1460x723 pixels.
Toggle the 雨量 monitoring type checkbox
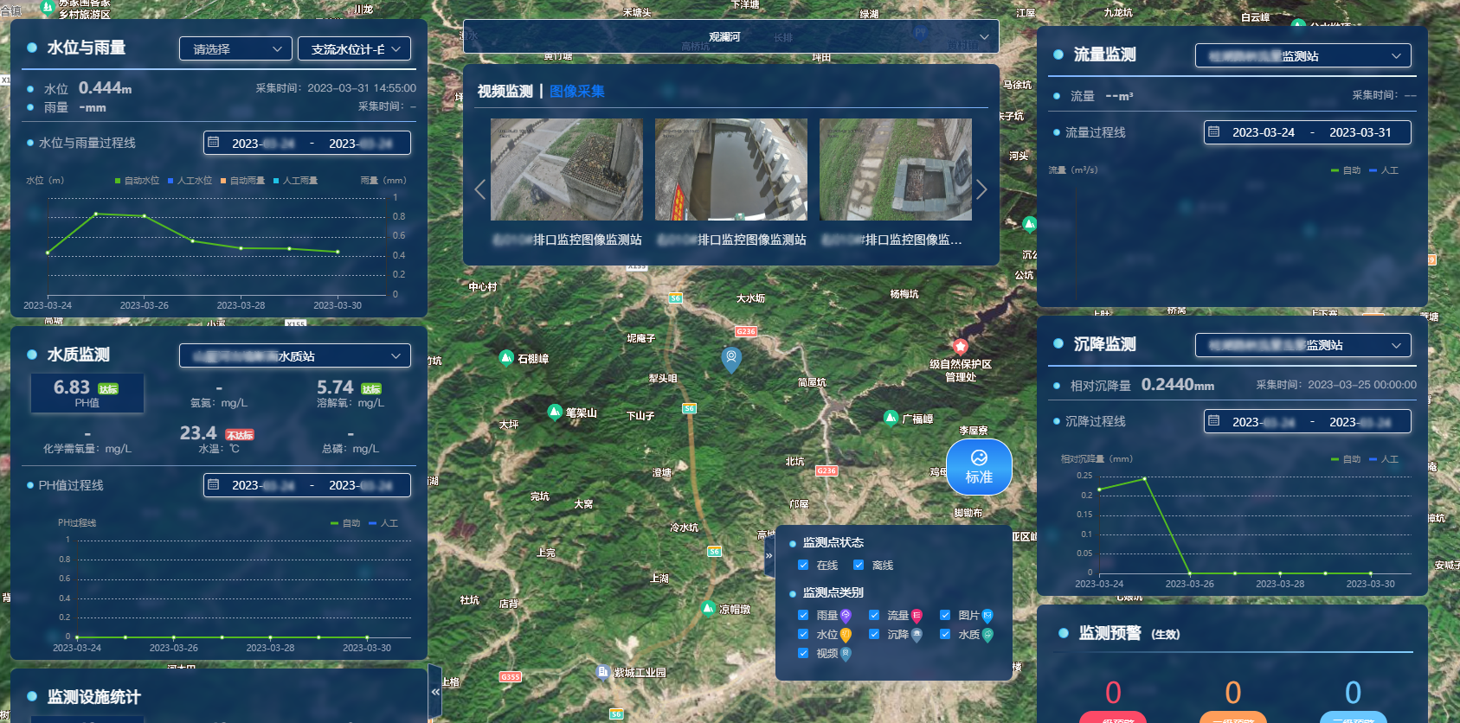[x=803, y=616]
